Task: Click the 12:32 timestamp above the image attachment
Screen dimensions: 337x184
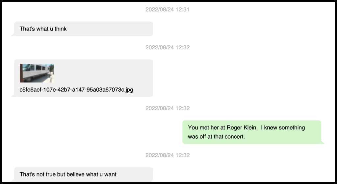Action: pos(167,47)
